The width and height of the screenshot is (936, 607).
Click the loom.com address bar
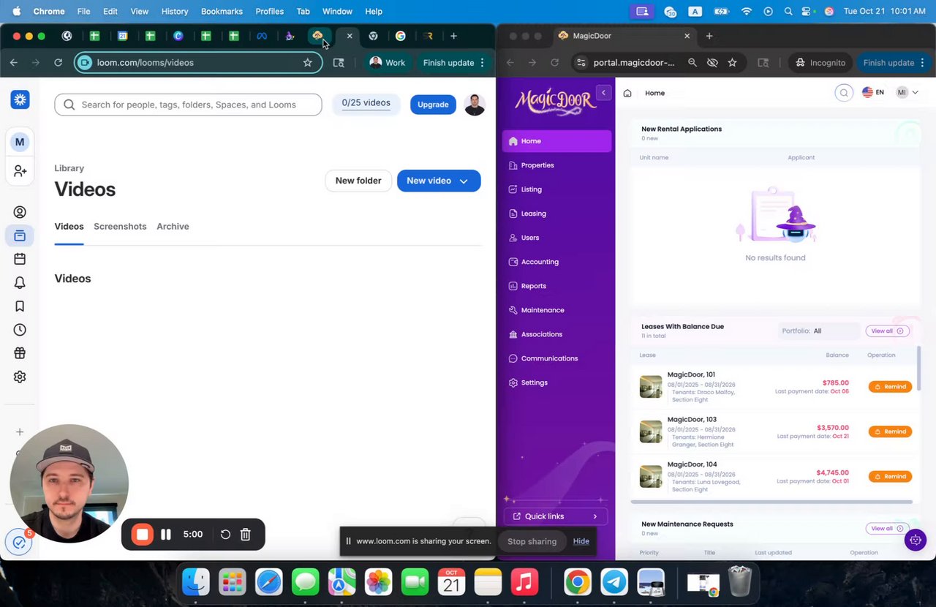click(198, 63)
